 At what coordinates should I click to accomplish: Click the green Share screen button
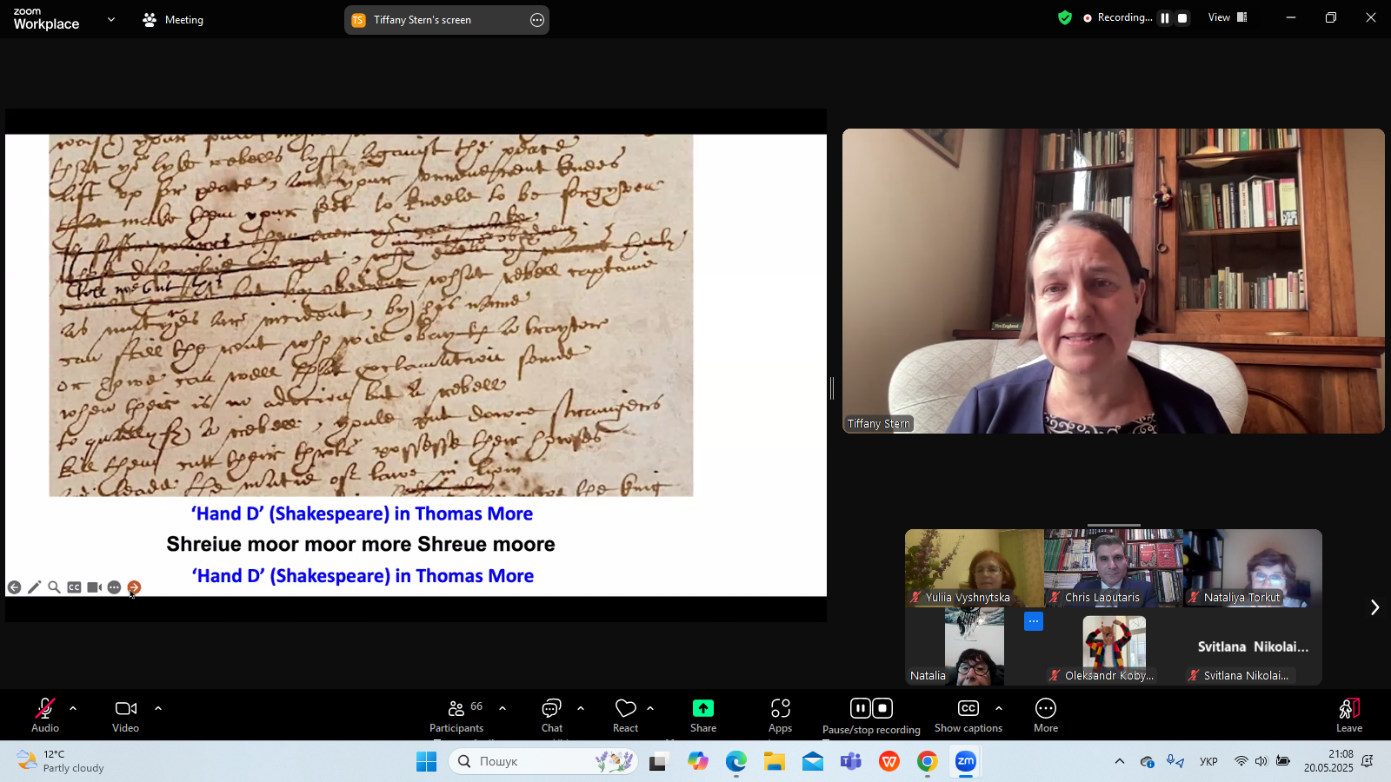(x=702, y=715)
